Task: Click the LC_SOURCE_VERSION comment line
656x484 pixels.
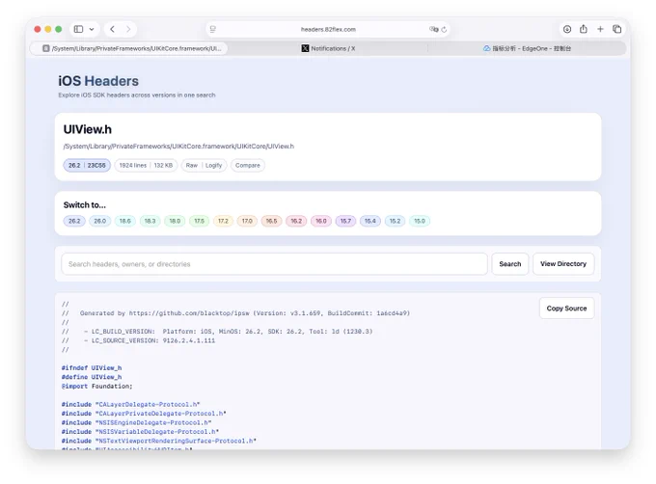Action: tap(139, 340)
